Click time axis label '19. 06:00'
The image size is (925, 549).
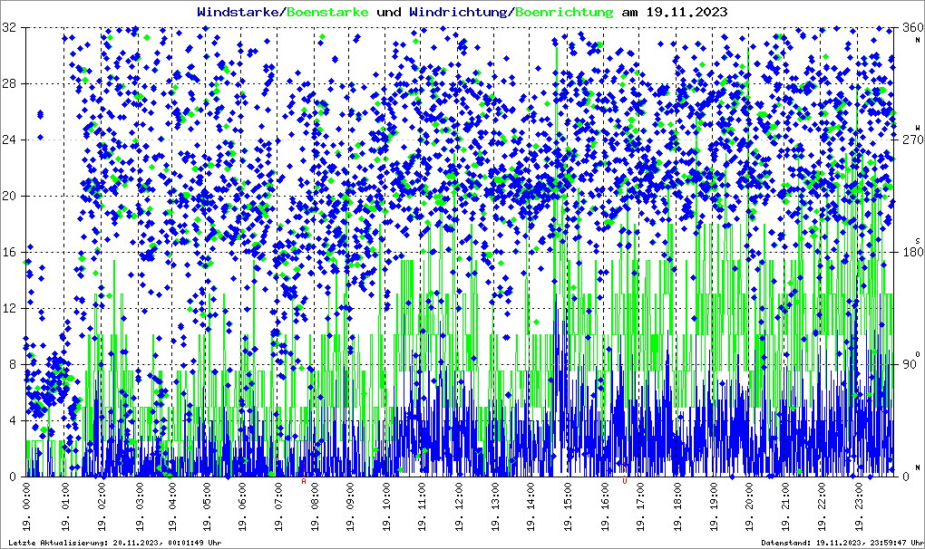(x=242, y=506)
